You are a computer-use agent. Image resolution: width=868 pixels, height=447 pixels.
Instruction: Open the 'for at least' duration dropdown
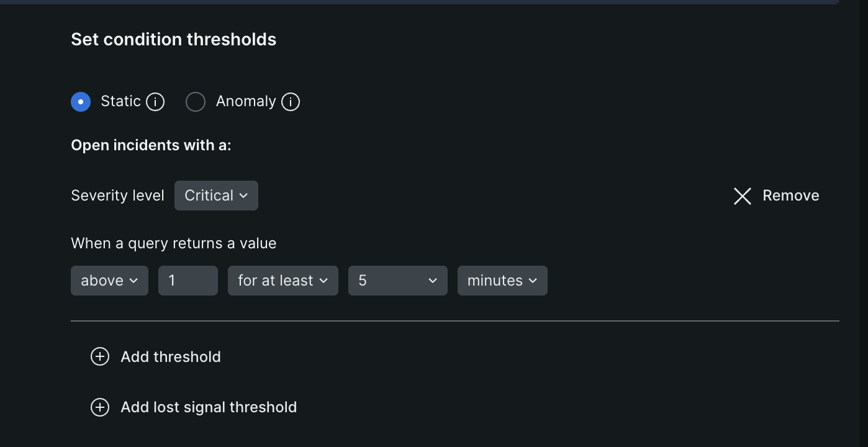click(x=283, y=281)
